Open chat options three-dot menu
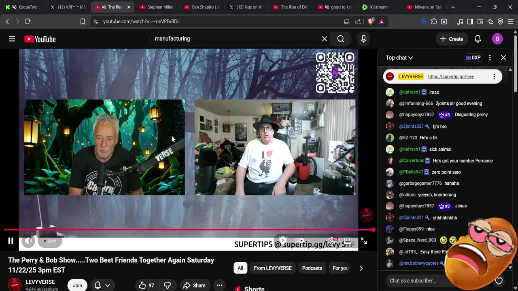Viewport: 518px width, 291px height. pyautogui.click(x=490, y=58)
